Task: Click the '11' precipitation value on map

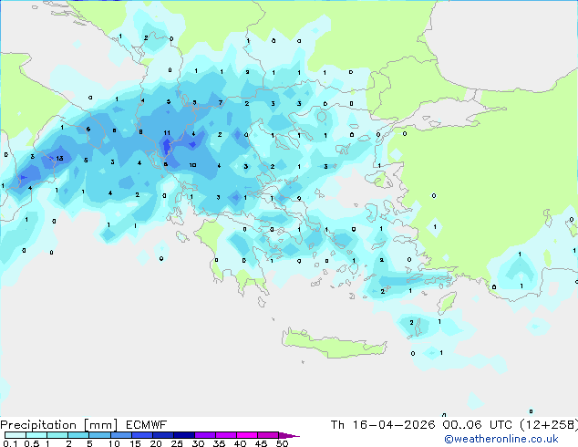Action: (167, 133)
